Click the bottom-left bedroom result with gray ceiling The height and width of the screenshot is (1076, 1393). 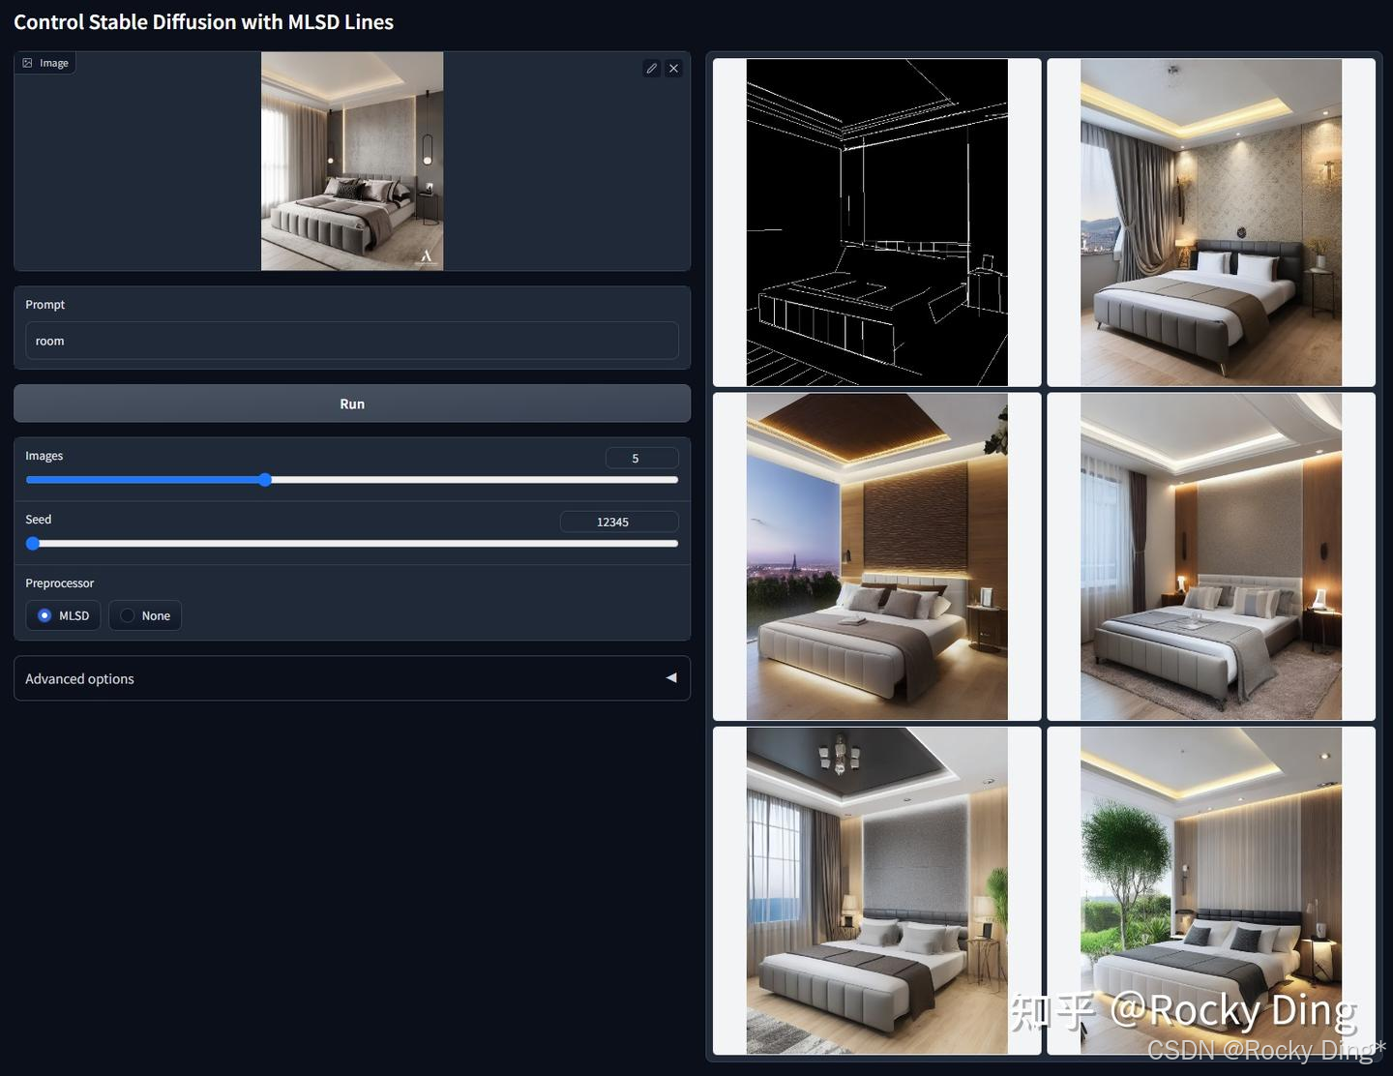click(875, 890)
